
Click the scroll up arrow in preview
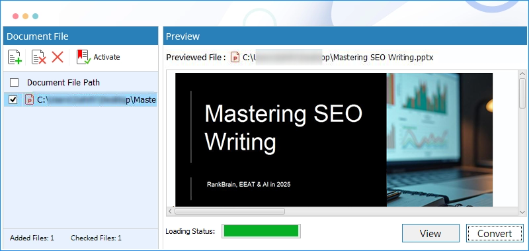tap(522, 74)
